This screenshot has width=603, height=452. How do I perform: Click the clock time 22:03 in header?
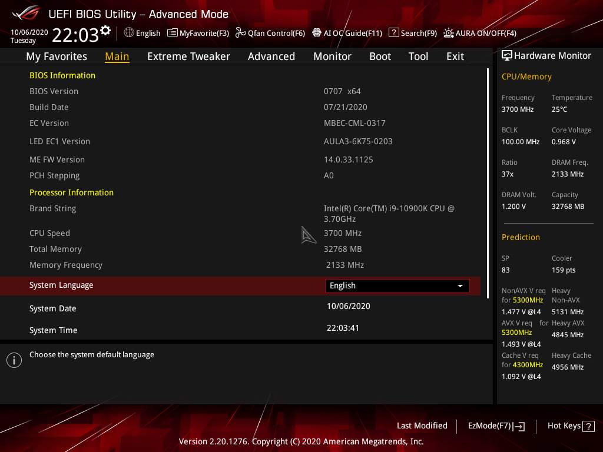[x=75, y=35]
